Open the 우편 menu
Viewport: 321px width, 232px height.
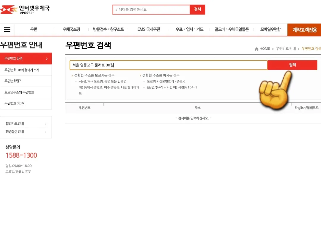tap(34, 29)
